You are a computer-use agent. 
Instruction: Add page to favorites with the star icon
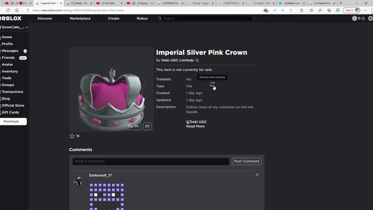pos(291,10)
